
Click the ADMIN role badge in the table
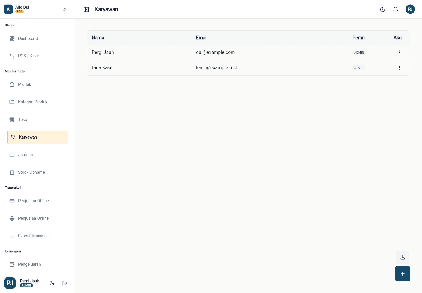[359, 52]
